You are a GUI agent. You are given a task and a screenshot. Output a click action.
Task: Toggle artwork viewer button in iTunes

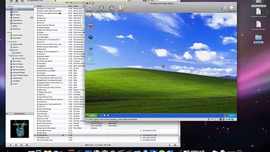[27, 145]
